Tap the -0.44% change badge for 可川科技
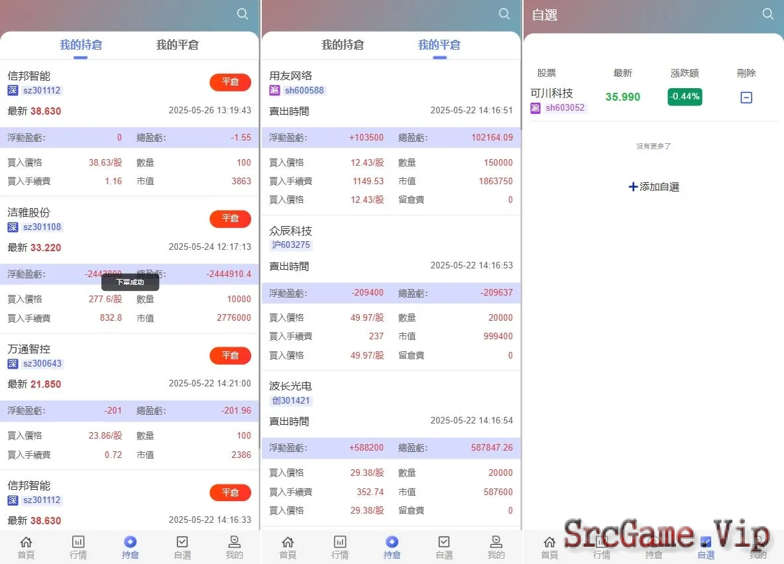Screen dimensions: 784x564 (685, 97)
